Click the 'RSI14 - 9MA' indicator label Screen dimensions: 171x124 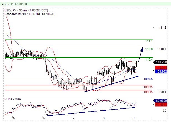coord(13,99)
